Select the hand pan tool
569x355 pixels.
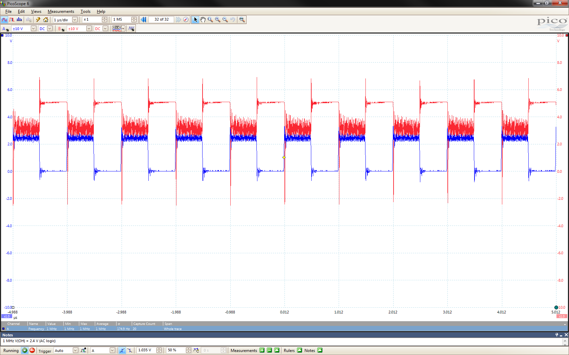[203, 20]
